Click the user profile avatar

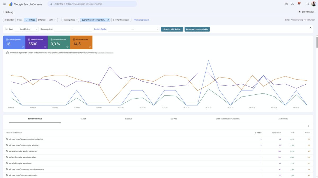pos(314,4)
